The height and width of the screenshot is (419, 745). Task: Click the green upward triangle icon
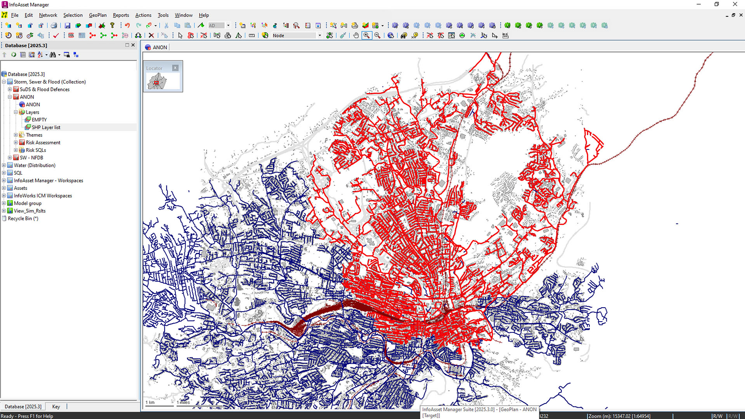click(x=462, y=36)
